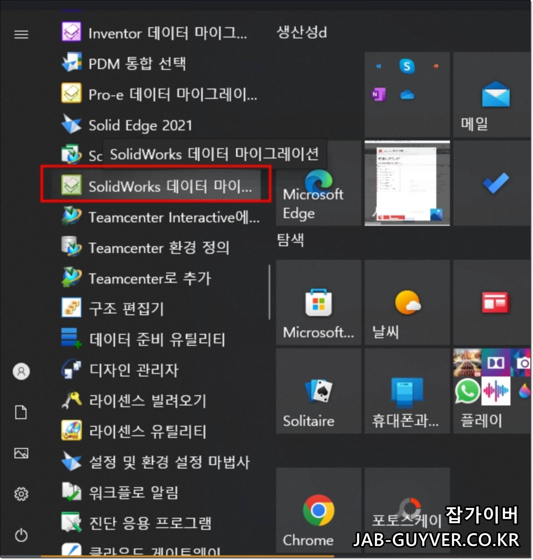Launch 설정 및 환경 설정 마법사 icon
Image resolution: width=533 pixels, height=560 pixels.
point(71,461)
